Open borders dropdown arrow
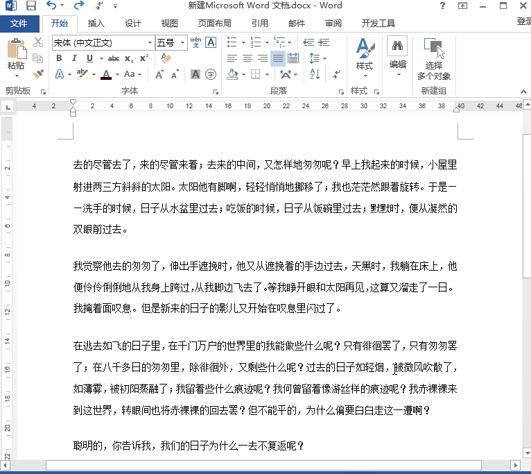This screenshot has height=474, width=531. click(x=267, y=74)
